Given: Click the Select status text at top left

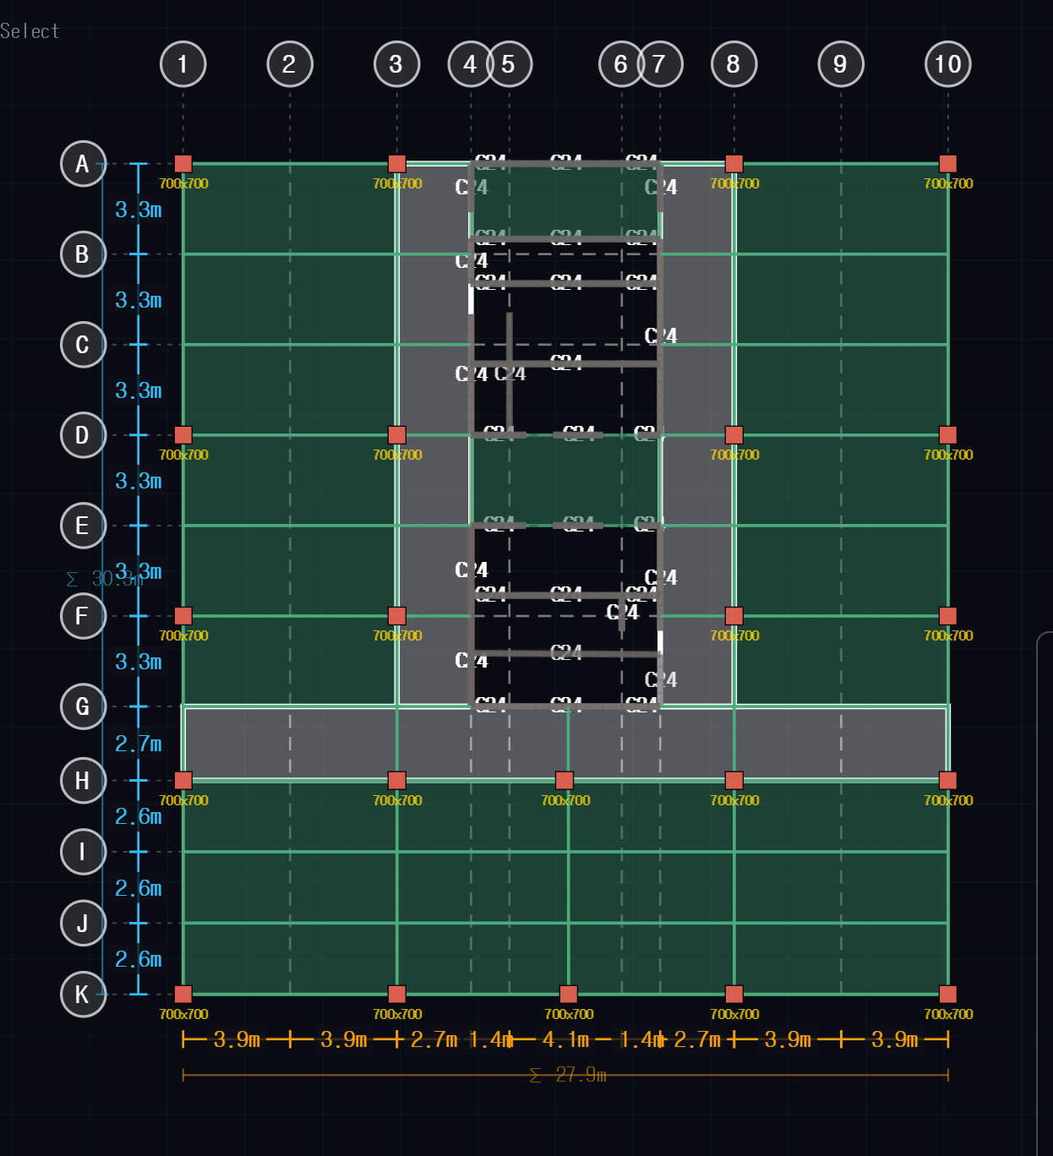Looking at the screenshot, I should click(30, 31).
